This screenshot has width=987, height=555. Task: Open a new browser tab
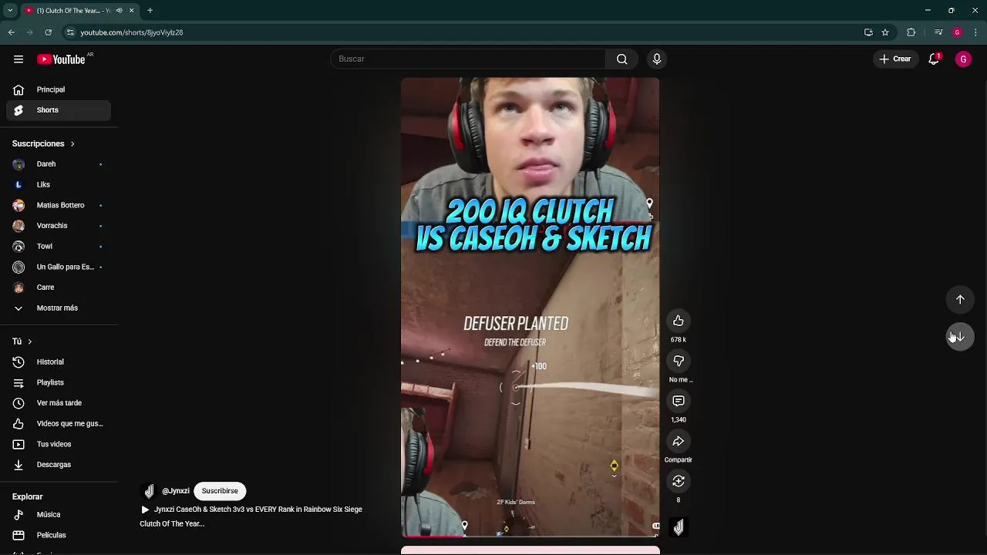point(150,11)
